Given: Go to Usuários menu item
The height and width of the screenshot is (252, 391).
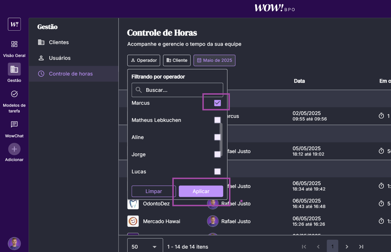Looking at the screenshot, I should pos(60,58).
